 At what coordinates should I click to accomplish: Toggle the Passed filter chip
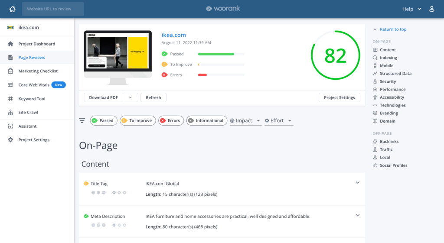tap(103, 120)
